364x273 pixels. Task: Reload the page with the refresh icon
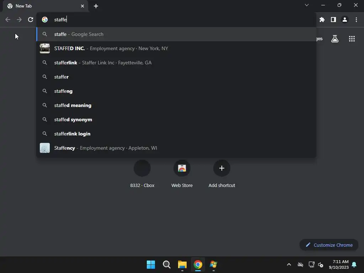coord(31,20)
